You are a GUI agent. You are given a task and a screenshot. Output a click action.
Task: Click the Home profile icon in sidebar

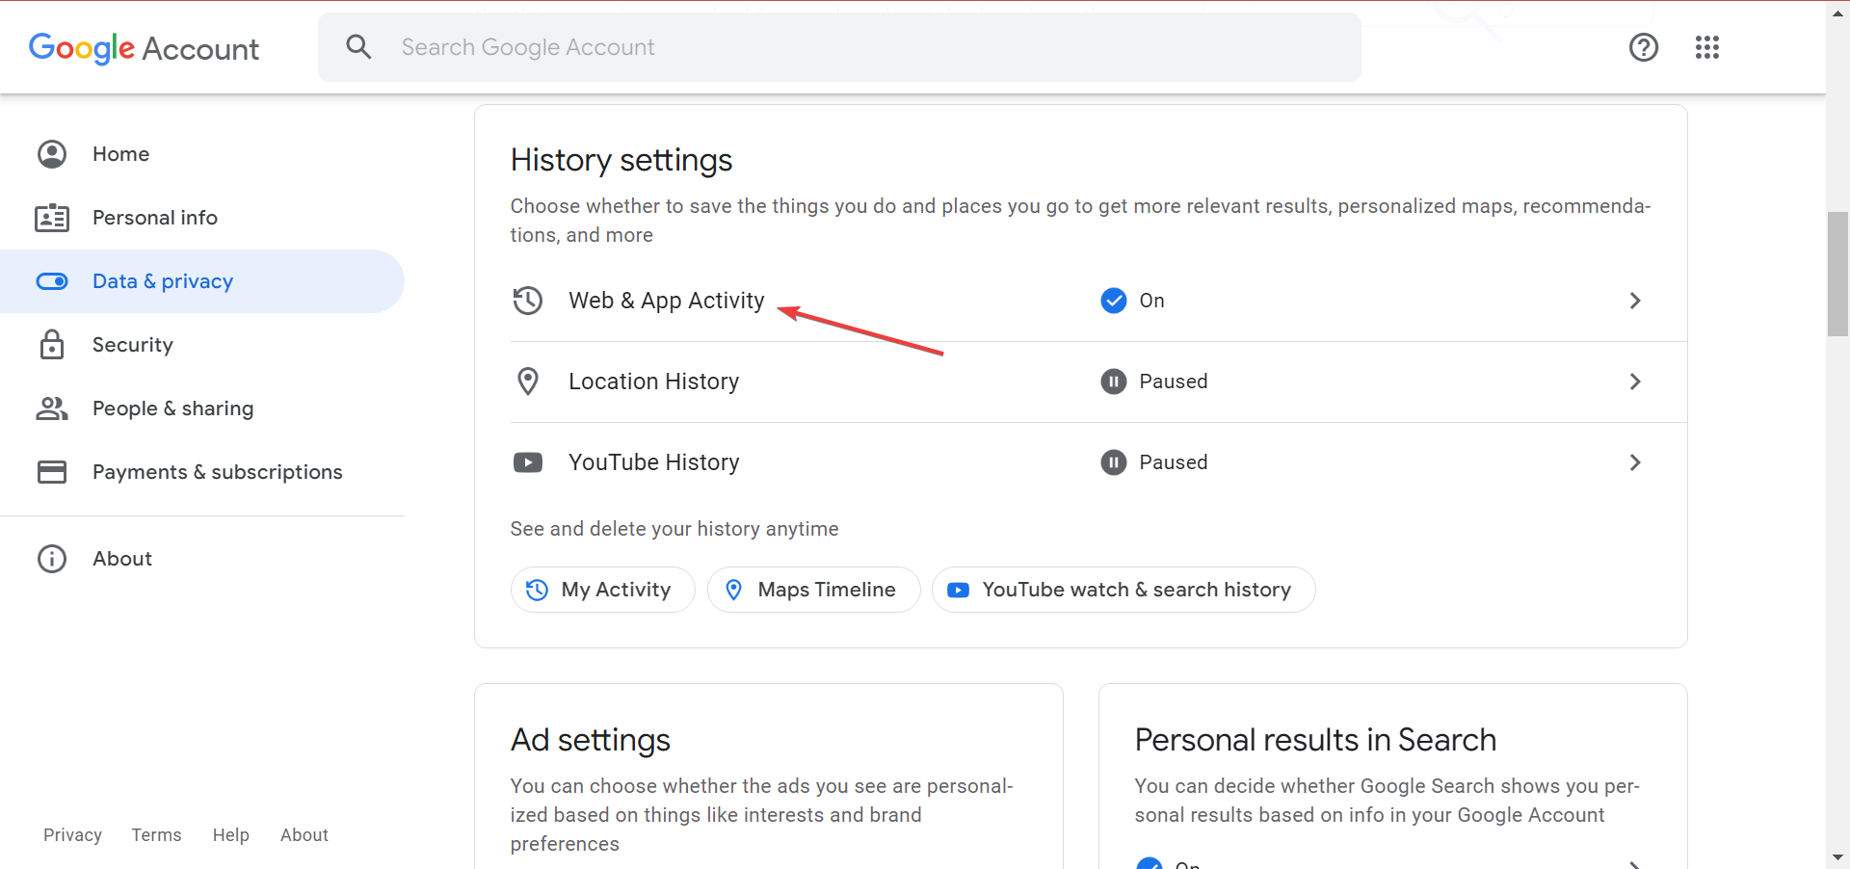pyautogui.click(x=52, y=154)
